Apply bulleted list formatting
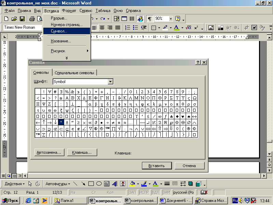The image size is (273, 205). (135, 28)
